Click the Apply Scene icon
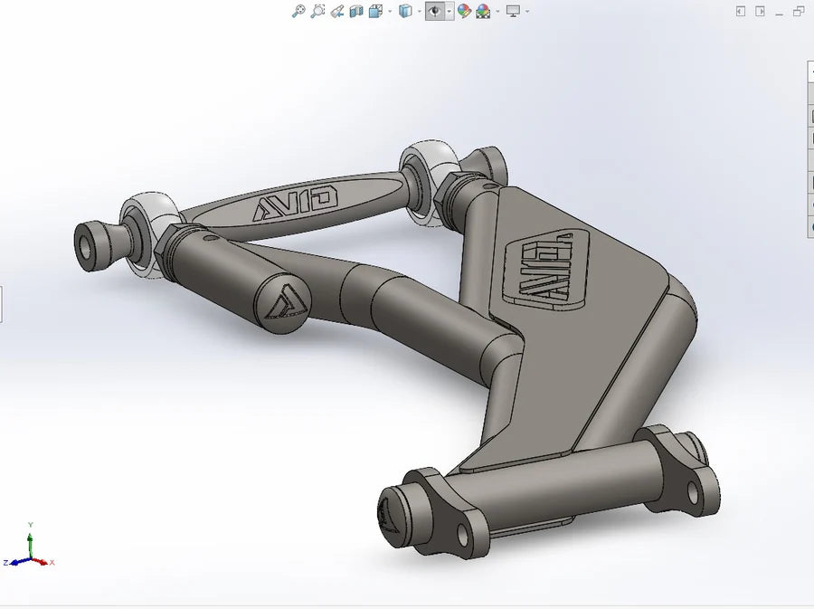Image resolution: width=814 pixels, height=609 pixels. [x=483, y=11]
